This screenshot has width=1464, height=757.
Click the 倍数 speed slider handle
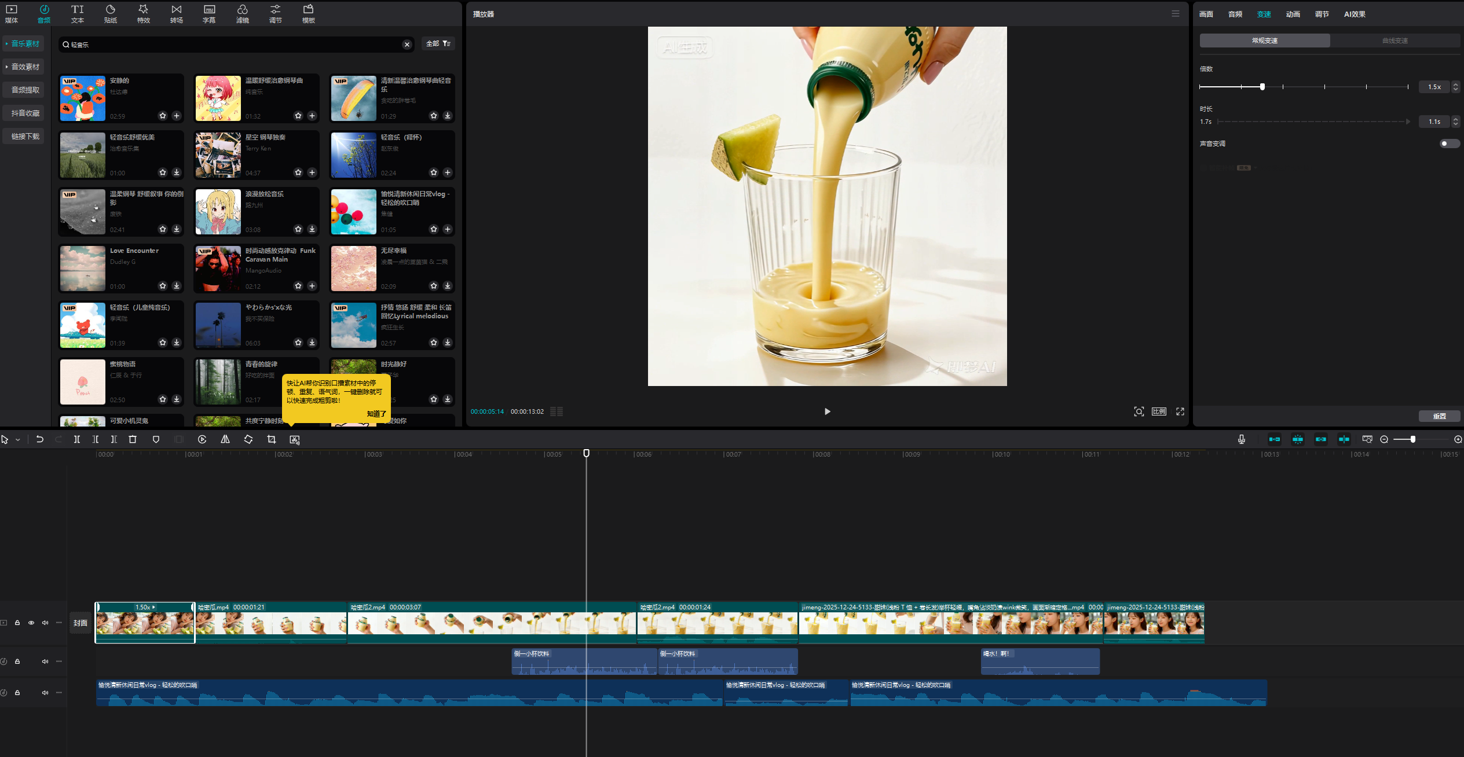1262,87
